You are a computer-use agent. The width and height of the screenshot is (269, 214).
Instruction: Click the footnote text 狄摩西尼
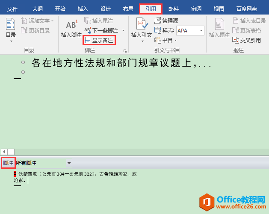point(28,174)
